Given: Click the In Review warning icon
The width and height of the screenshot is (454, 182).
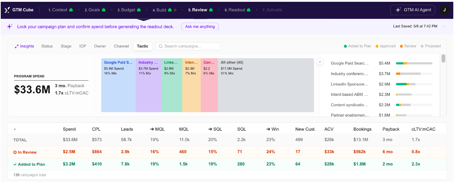Looking at the screenshot, I should point(15,152).
